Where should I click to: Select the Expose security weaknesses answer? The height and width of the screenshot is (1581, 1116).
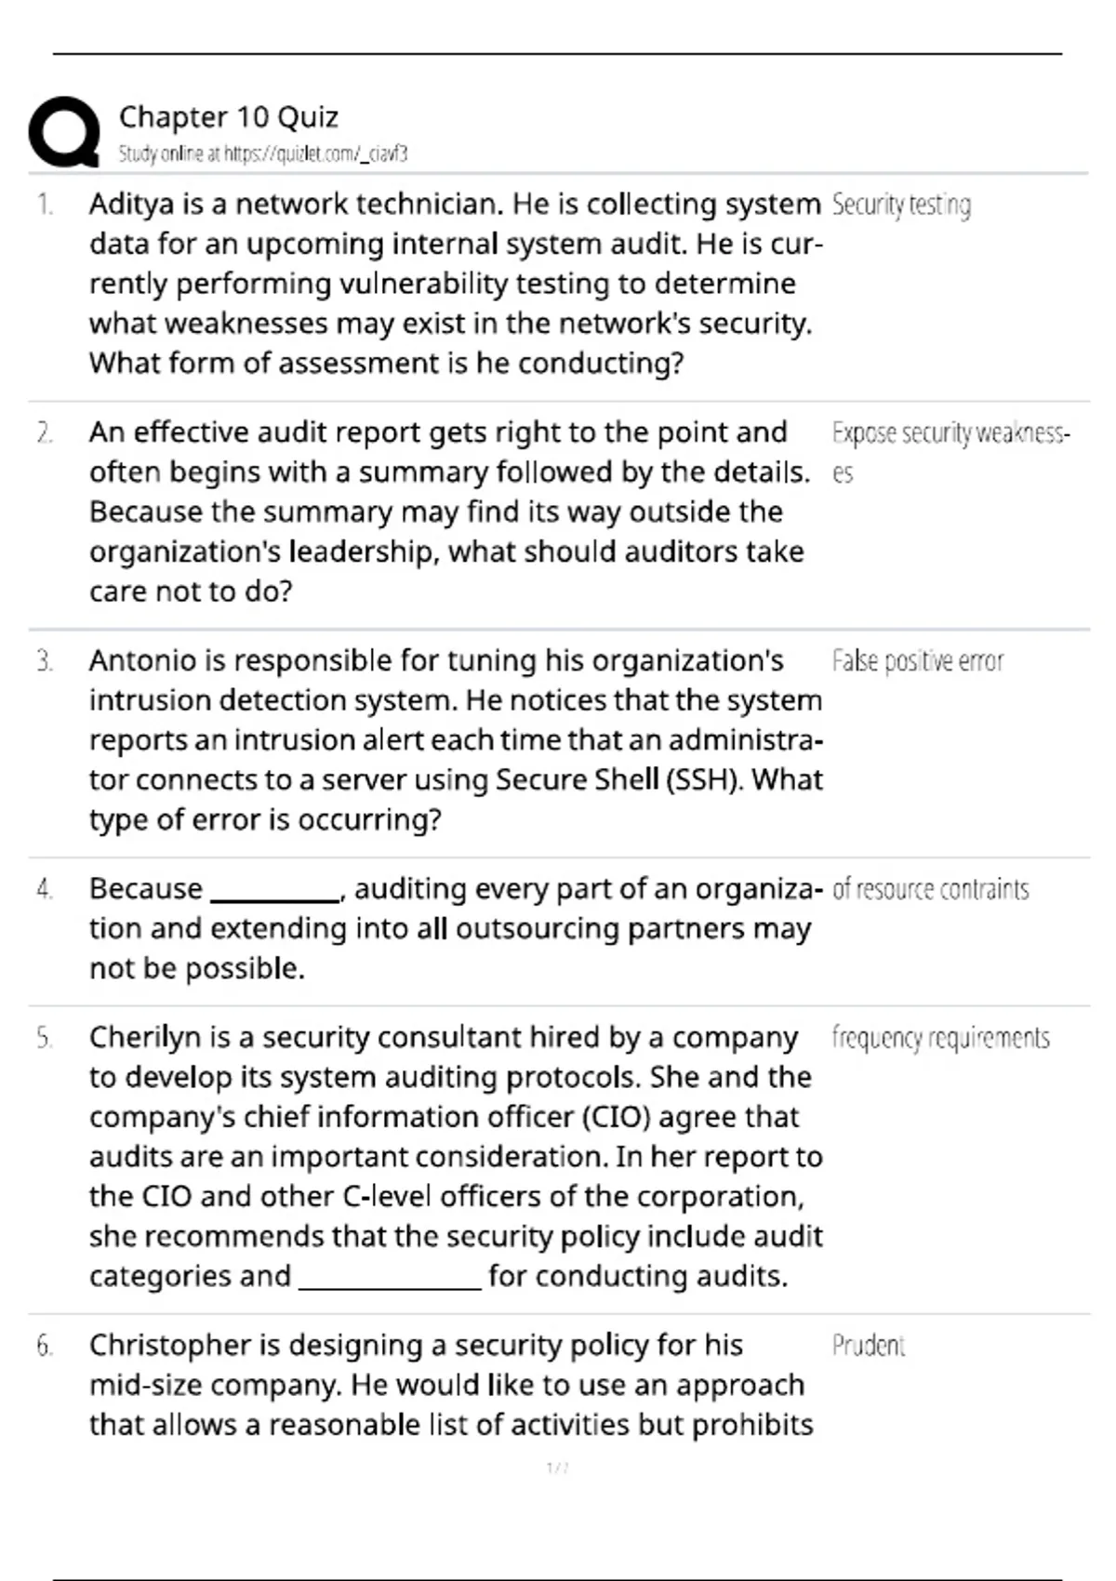coord(951,453)
